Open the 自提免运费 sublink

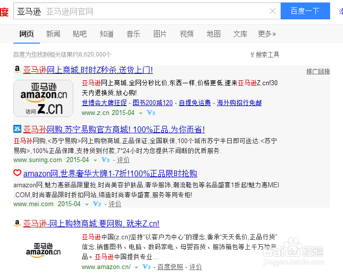[195, 103]
